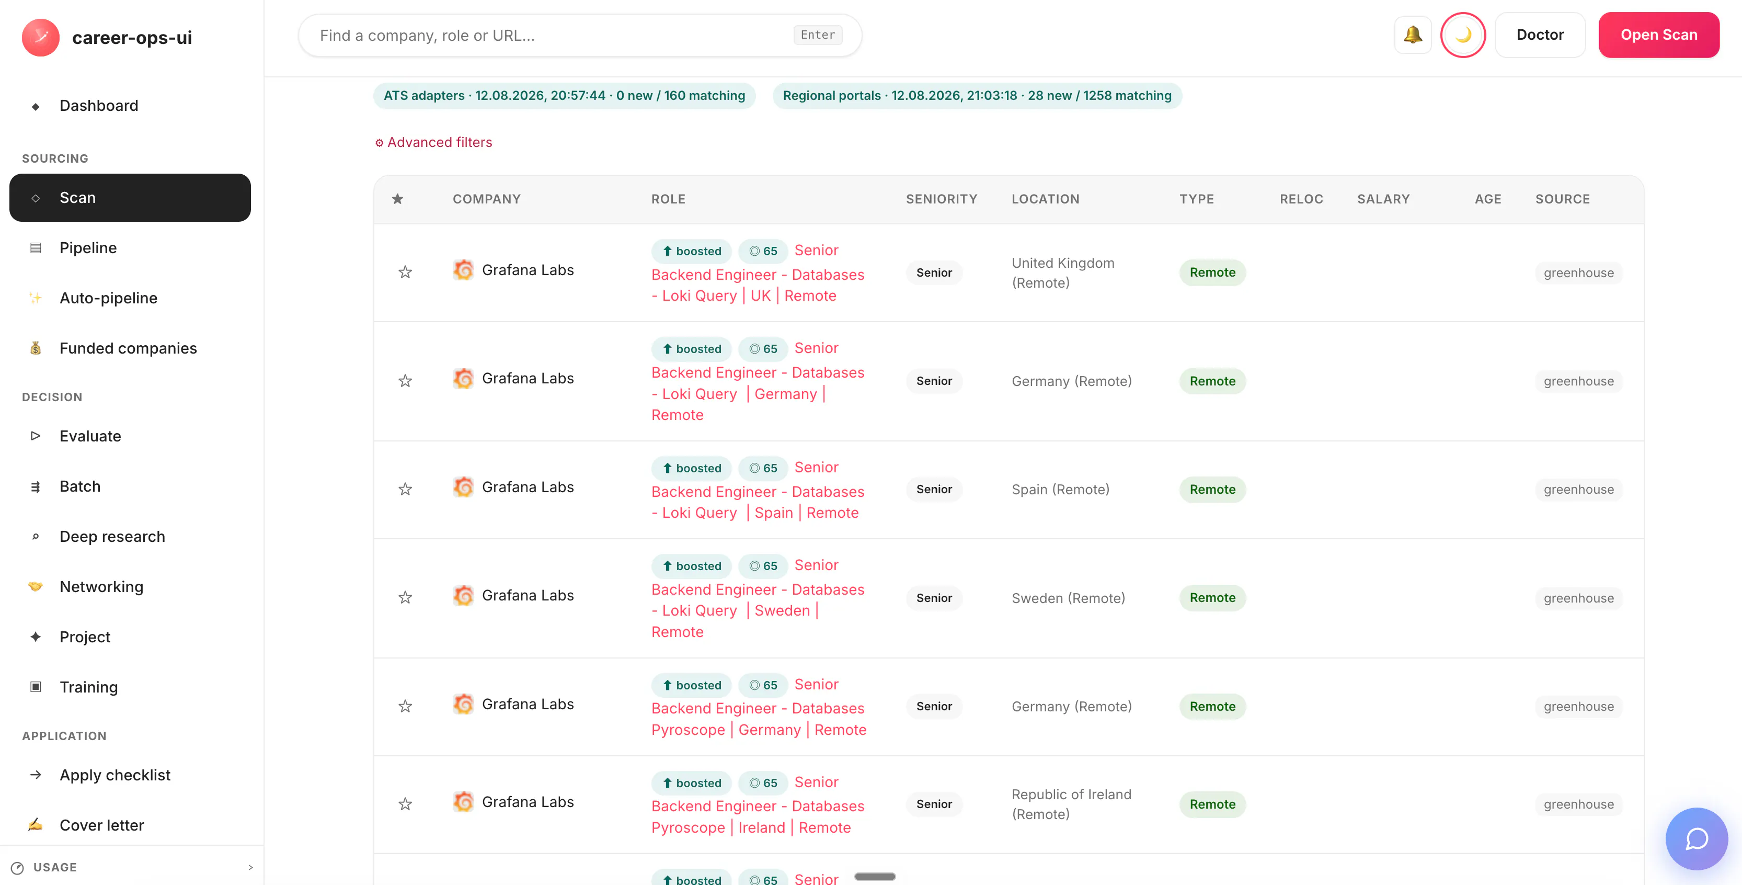Image resolution: width=1742 pixels, height=885 pixels.
Task: Click the career-ops-ui logo icon
Action: click(x=41, y=37)
